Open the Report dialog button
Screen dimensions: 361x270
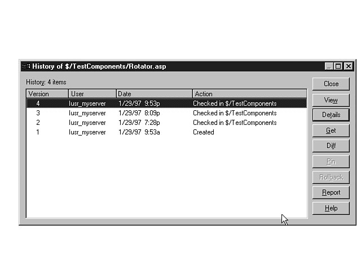coord(331,192)
